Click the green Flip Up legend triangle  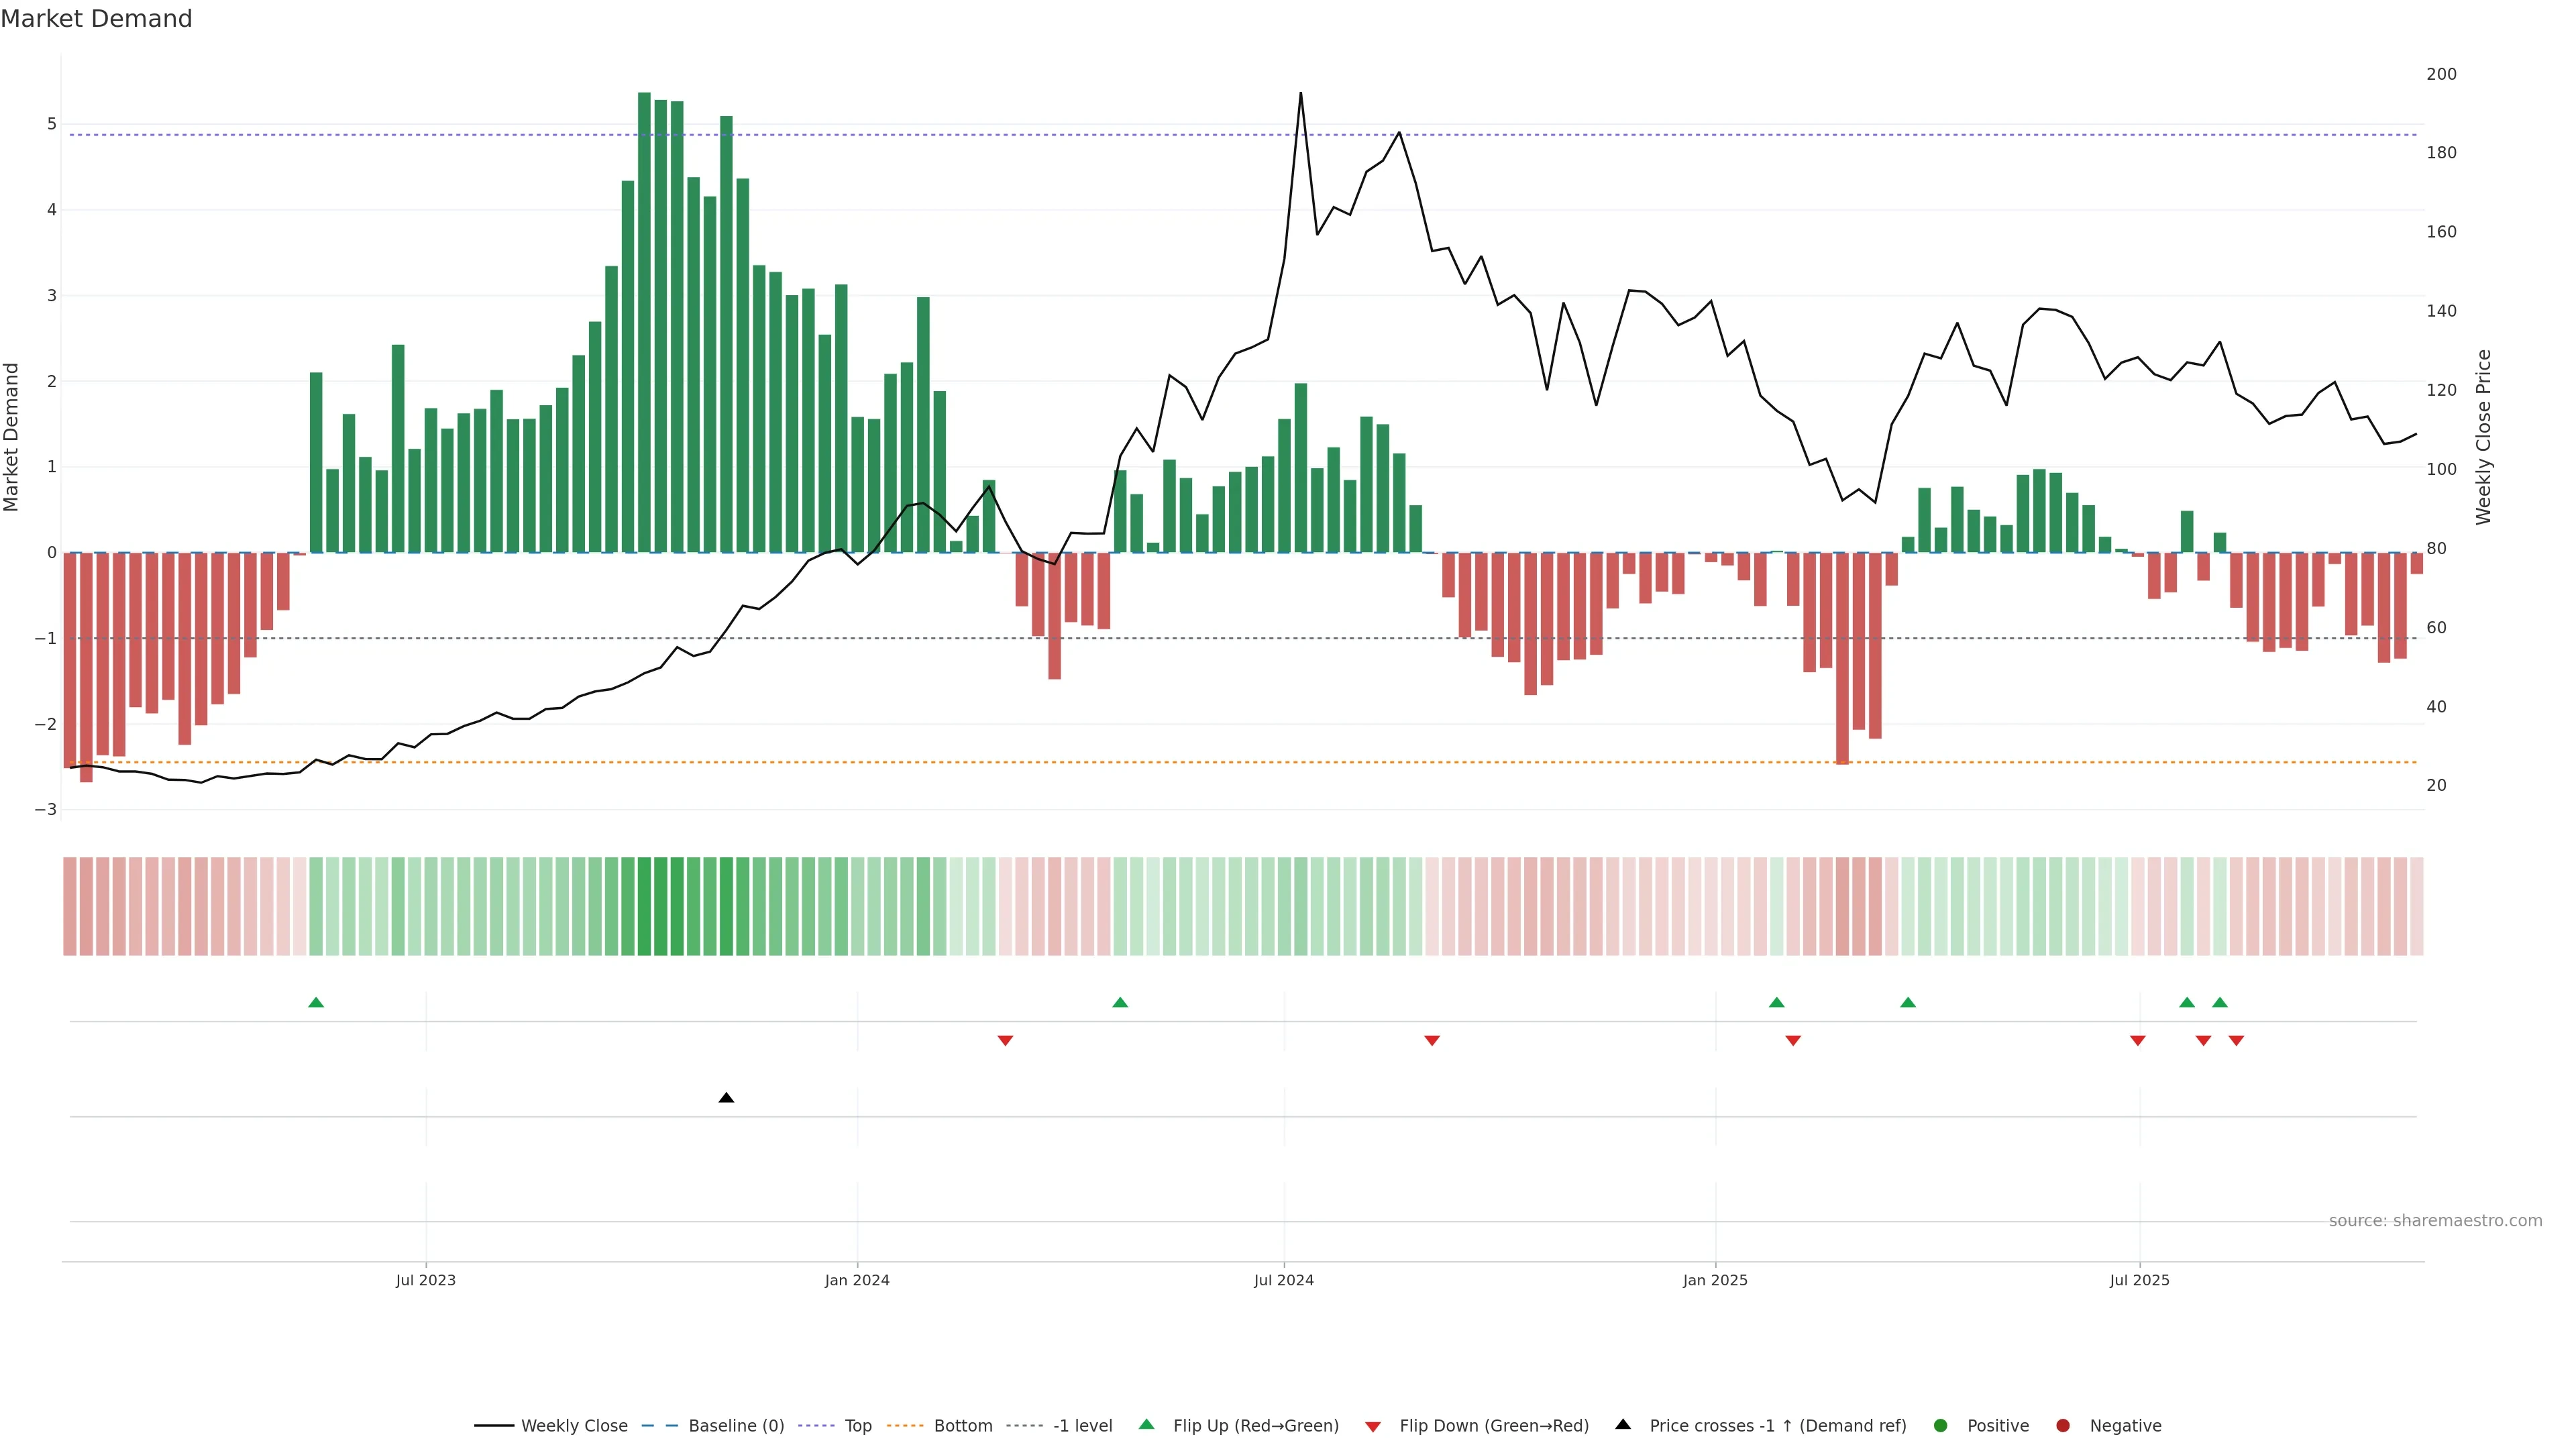(x=1146, y=1424)
